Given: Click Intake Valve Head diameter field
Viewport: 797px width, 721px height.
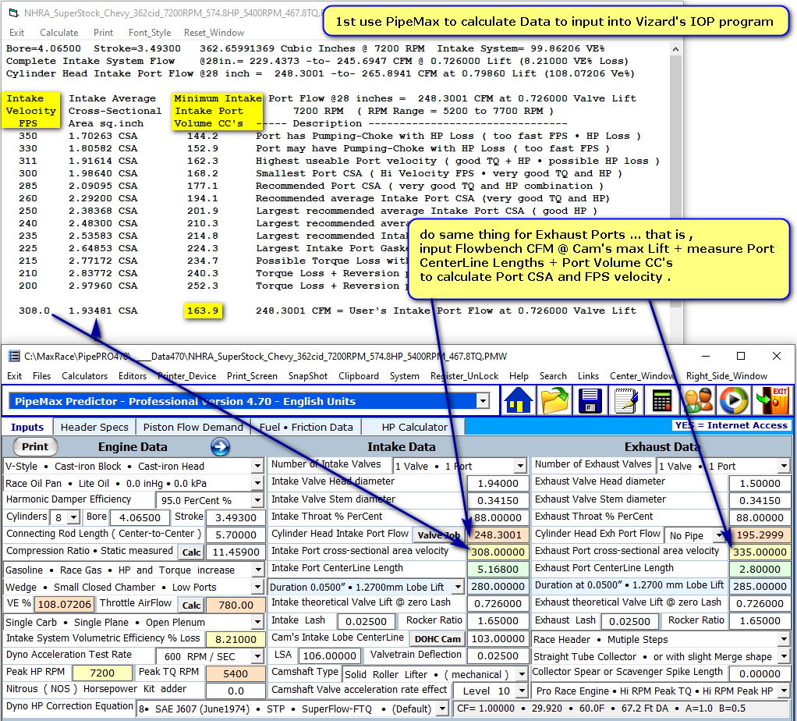Looking at the screenshot, I should 498,484.
